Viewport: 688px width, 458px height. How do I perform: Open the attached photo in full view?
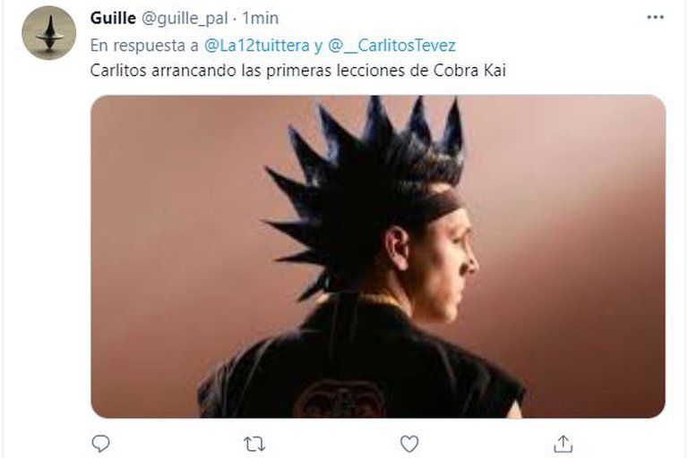pos(378,256)
